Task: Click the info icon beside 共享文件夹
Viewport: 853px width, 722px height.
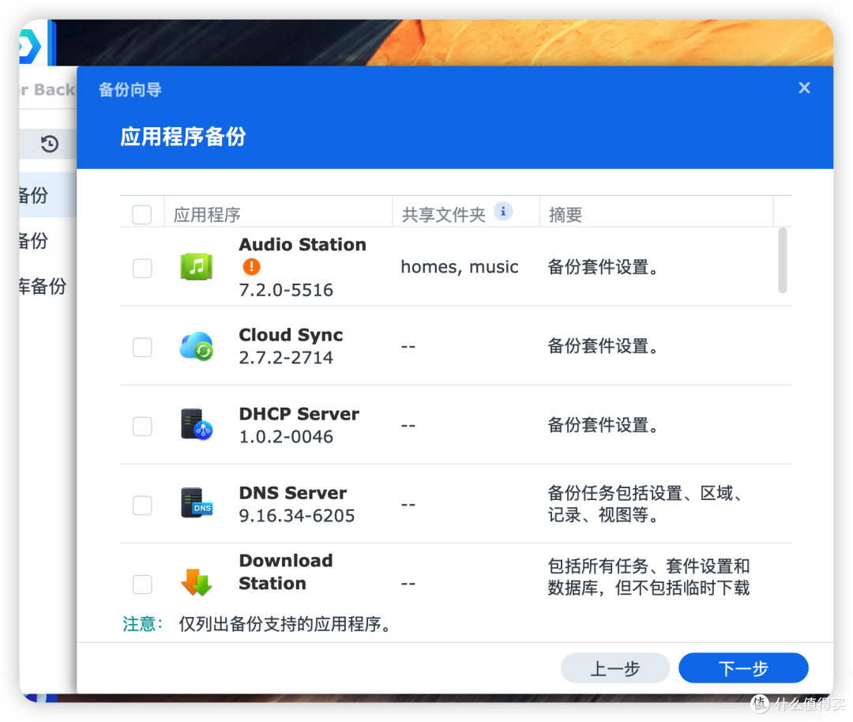Action: point(503,211)
